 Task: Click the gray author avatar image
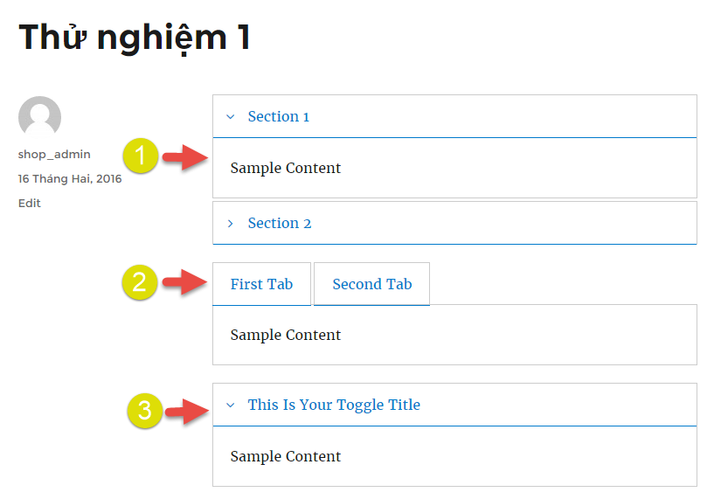(39, 117)
